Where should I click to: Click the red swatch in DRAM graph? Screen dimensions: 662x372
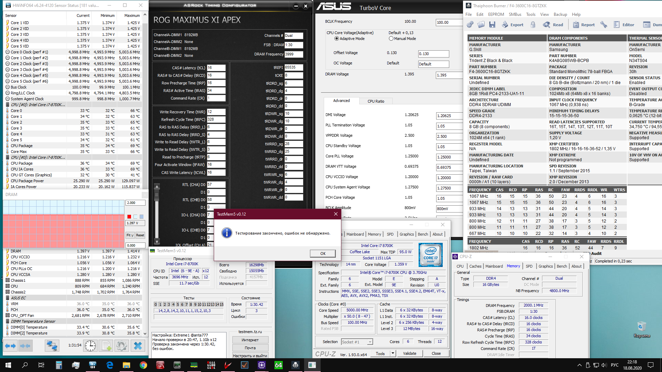coord(129,217)
